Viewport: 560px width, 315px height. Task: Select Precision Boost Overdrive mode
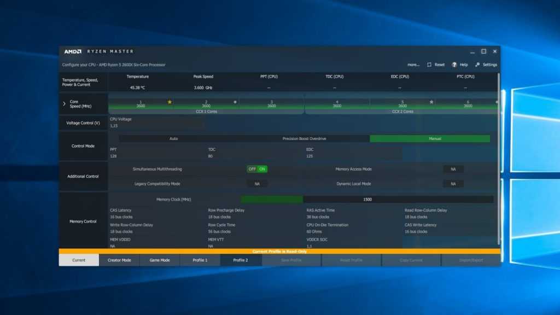pos(304,139)
